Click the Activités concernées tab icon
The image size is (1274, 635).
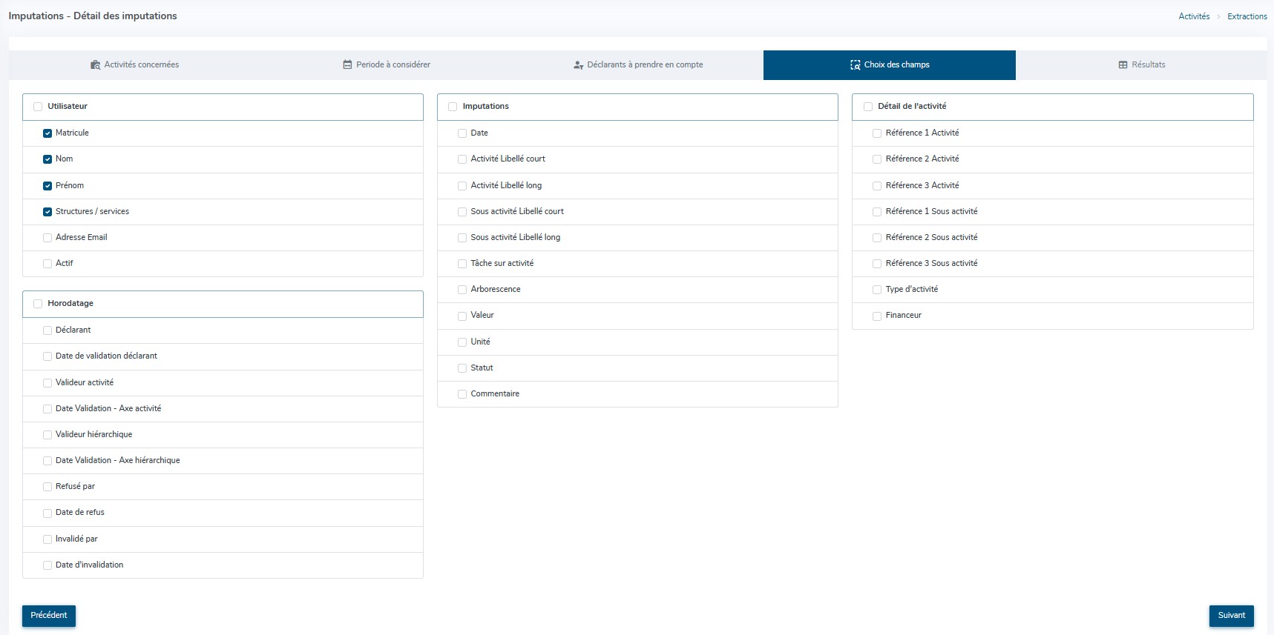pos(95,65)
